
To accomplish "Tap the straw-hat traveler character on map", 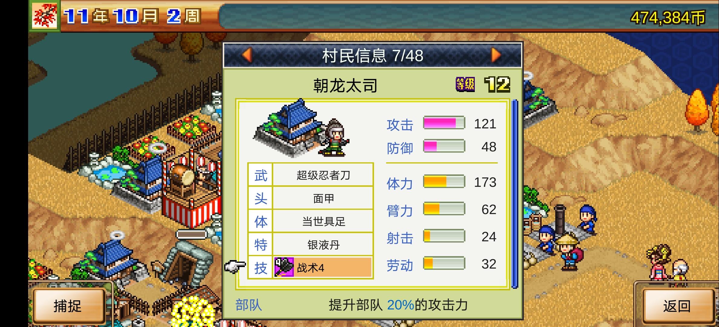I will point(569,251).
